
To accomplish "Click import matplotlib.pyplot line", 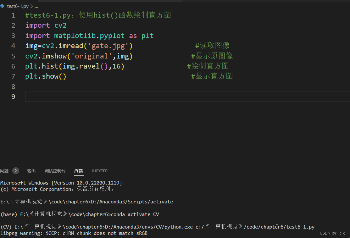I will click(x=90, y=36).
